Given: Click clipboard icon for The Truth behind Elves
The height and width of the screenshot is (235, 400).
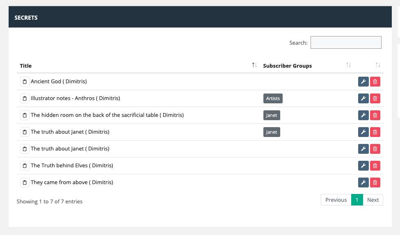Looking at the screenshot, I should [x=25, y=166].
